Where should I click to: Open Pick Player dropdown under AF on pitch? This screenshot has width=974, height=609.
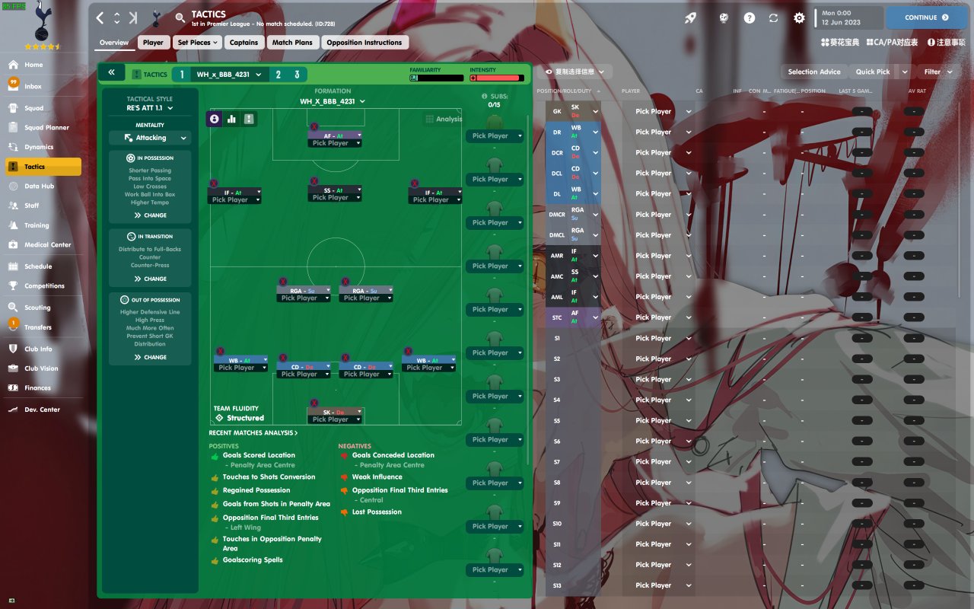pos(334,143)
